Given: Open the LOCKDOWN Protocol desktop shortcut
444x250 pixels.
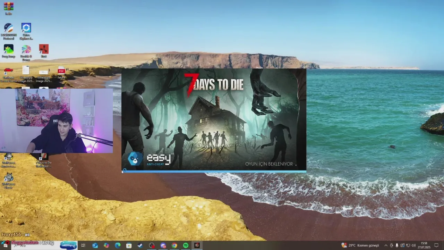Looking at the screenshot, I should coord(8,31).
